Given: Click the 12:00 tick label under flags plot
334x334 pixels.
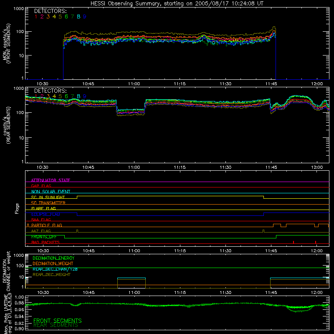Looking at the screenshot, I should click(317, 251).
